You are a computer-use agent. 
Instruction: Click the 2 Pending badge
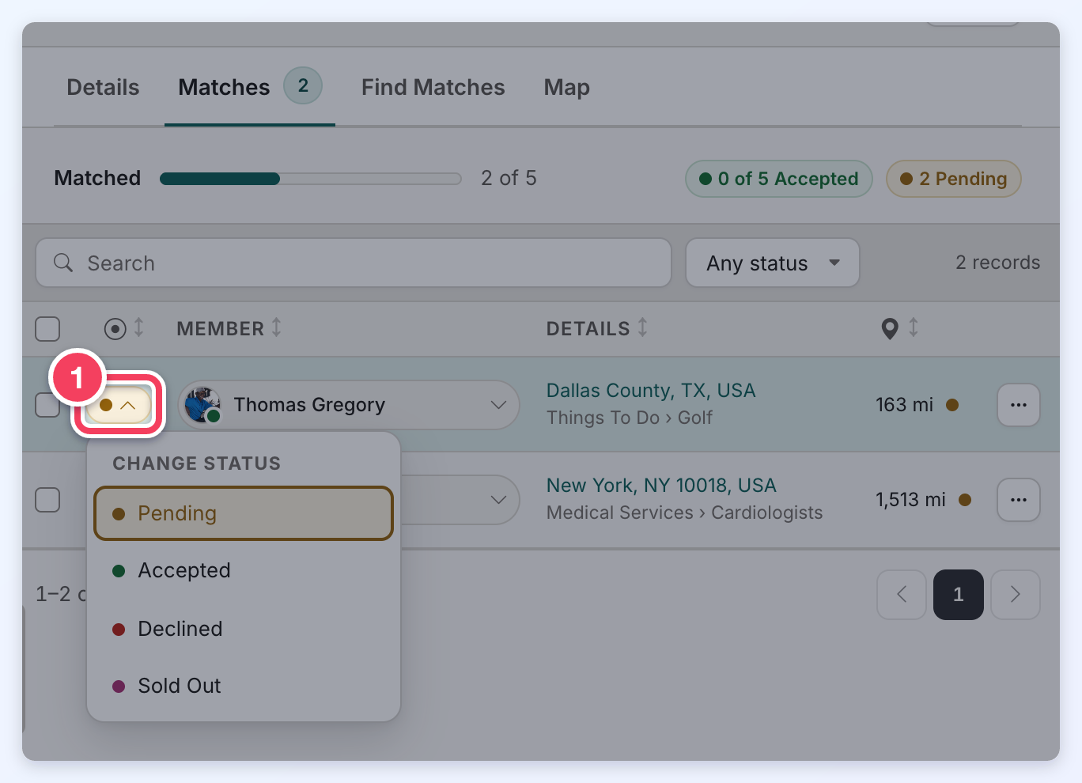coord(954,179)
